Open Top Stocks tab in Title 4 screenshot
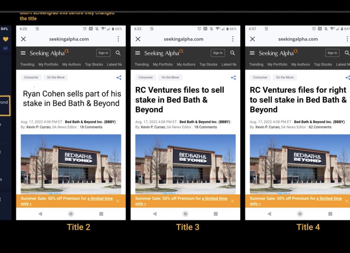The height and width of the screenshot is (253, 350). coord(323,64)
